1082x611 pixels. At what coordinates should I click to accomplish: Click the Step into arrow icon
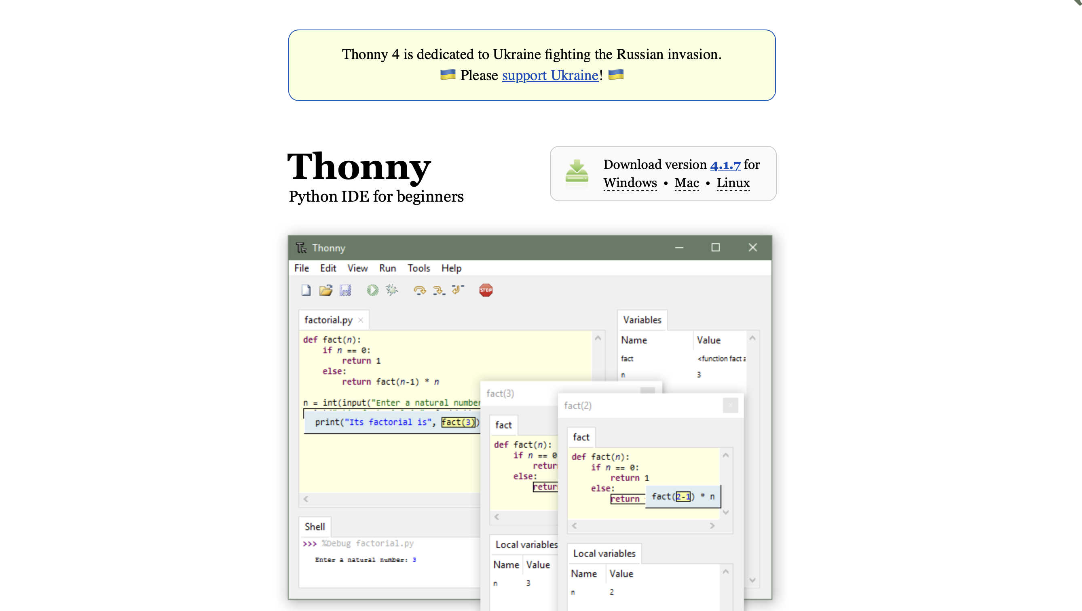[439, 290]
